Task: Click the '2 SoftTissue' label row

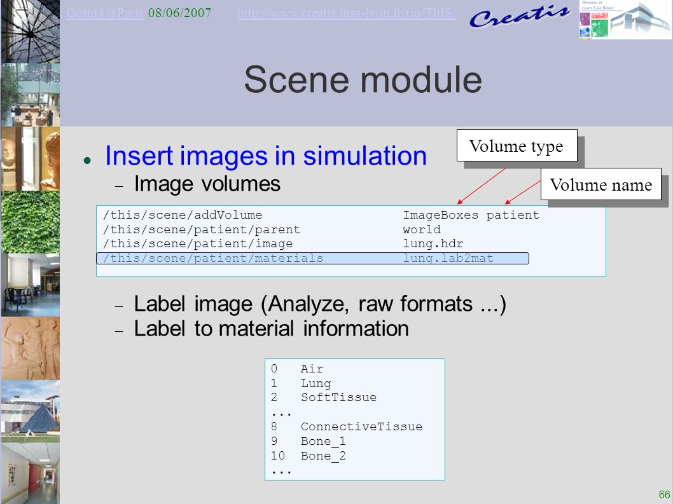Action: (324, 398)
